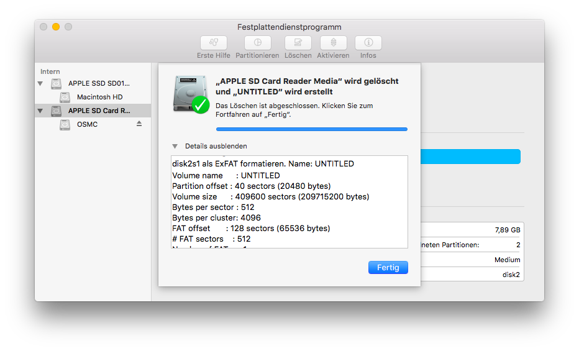Select the Löschen toolbar icon
The height and width of the screenshot is (351, 579).
pyautogui.click(x=298, y=43)
